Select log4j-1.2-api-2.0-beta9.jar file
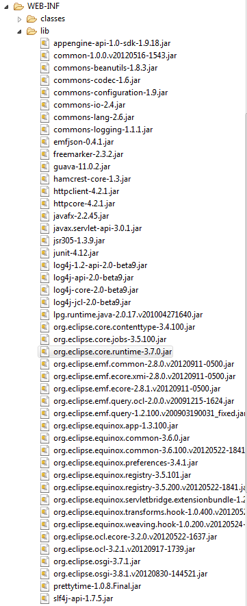 [101, 265]
